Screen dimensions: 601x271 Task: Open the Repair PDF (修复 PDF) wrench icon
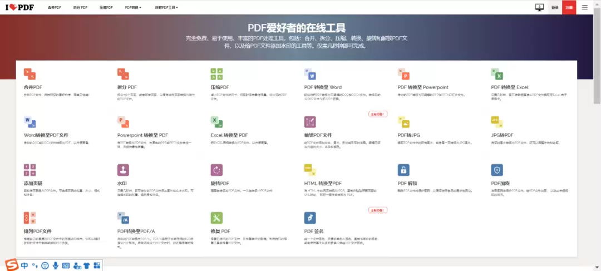point(216,218)
